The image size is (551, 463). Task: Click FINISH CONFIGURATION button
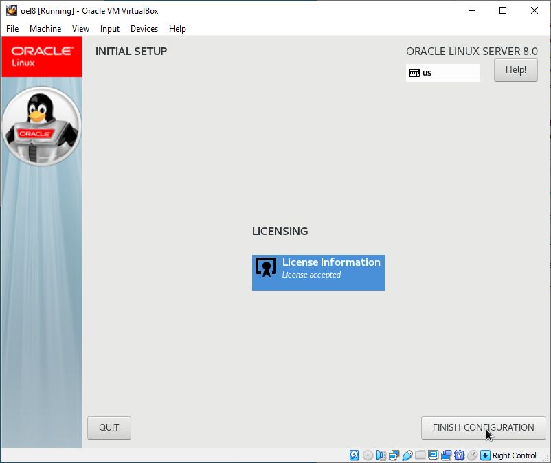click(483, 427)
